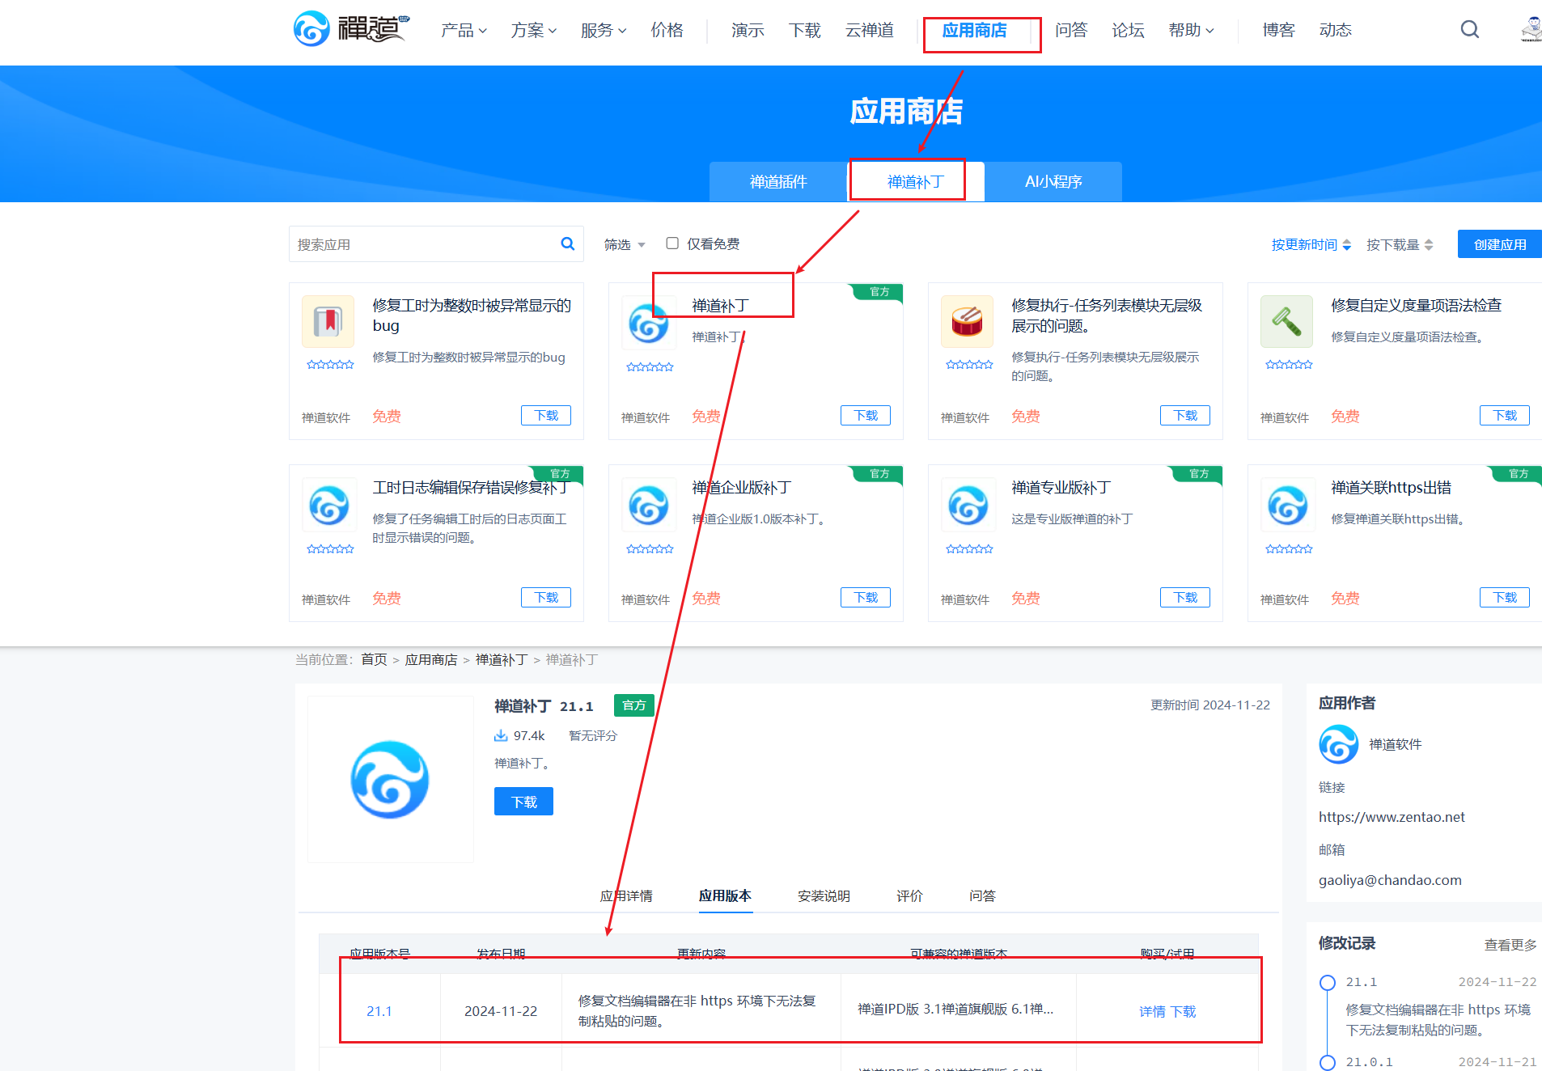Download the 修复工时为整数时被异常显示的bug app
Viewport: 1542px width, 1071px height.
(546, 415)
